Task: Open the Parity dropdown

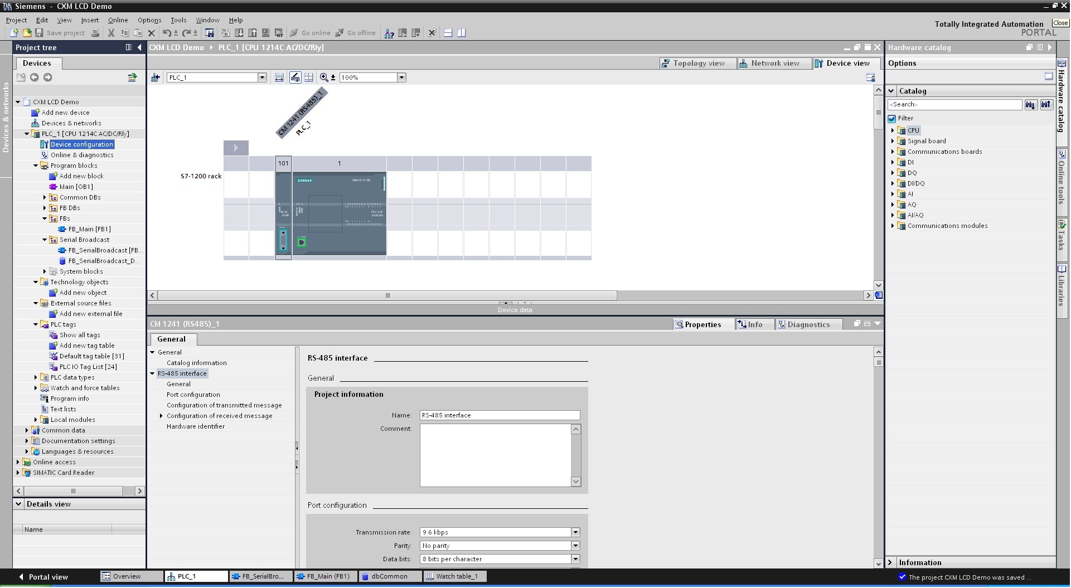Action: pos(575,546)
